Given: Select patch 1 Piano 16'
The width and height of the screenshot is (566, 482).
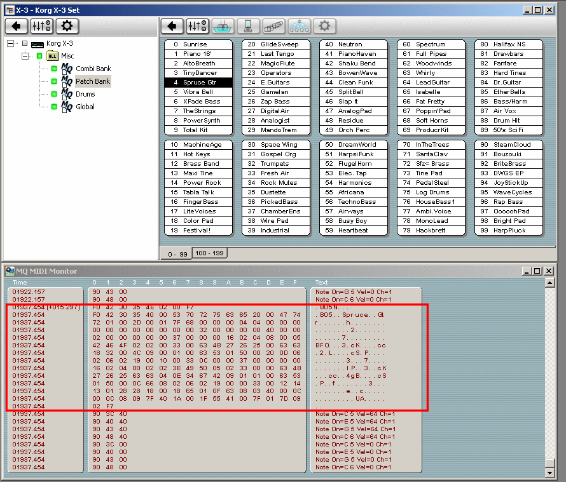Looking at the screenshot, I should tap(198, 54).
